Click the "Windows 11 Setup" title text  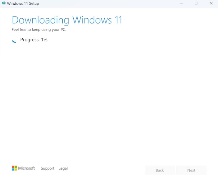tap(23, 3)
